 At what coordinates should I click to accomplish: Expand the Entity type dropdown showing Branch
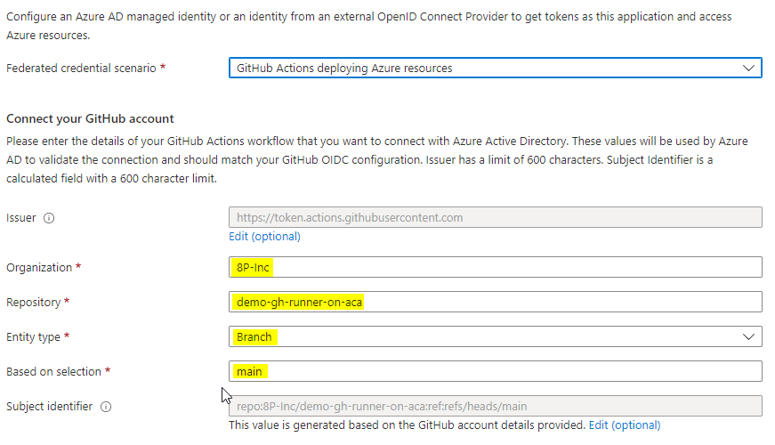pos(495,336)
